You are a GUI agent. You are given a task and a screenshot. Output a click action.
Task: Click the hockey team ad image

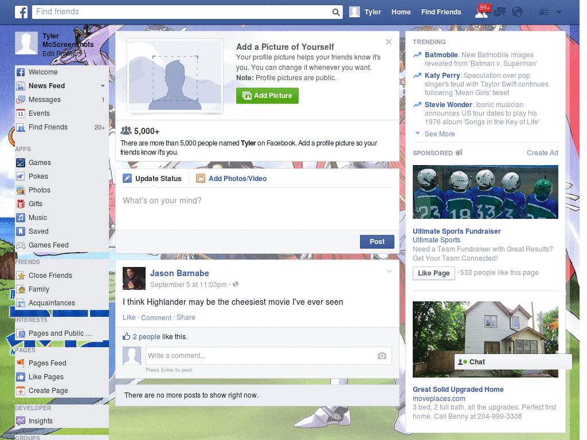click(485, 192)
